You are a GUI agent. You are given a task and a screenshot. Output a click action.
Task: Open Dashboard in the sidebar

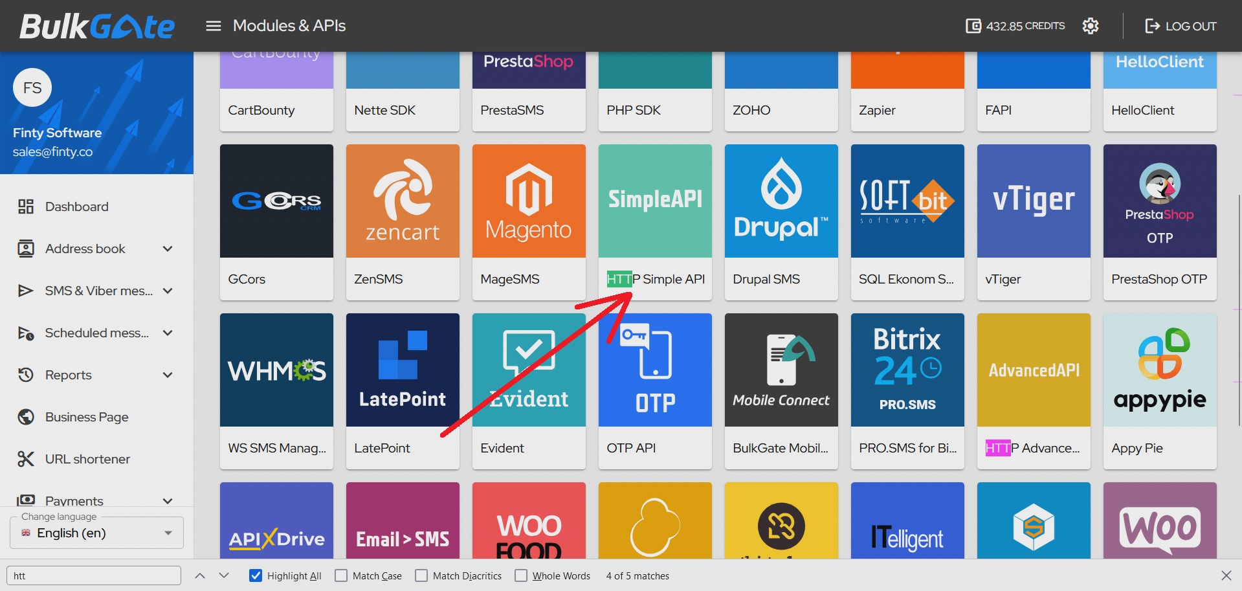(x=97, y=206)
